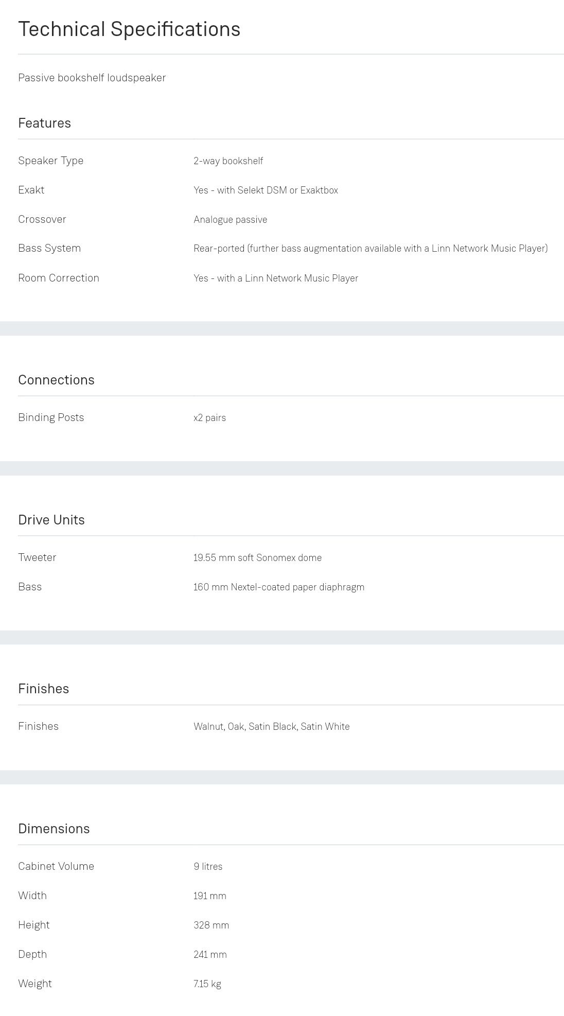Click the Walnut, Oak, Satin Black, Satin White text
Screen dimensions: 564x1016
coord(271,727)
